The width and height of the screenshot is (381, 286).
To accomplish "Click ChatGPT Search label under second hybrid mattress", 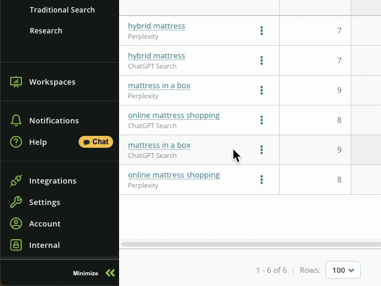I will point(152,66).
